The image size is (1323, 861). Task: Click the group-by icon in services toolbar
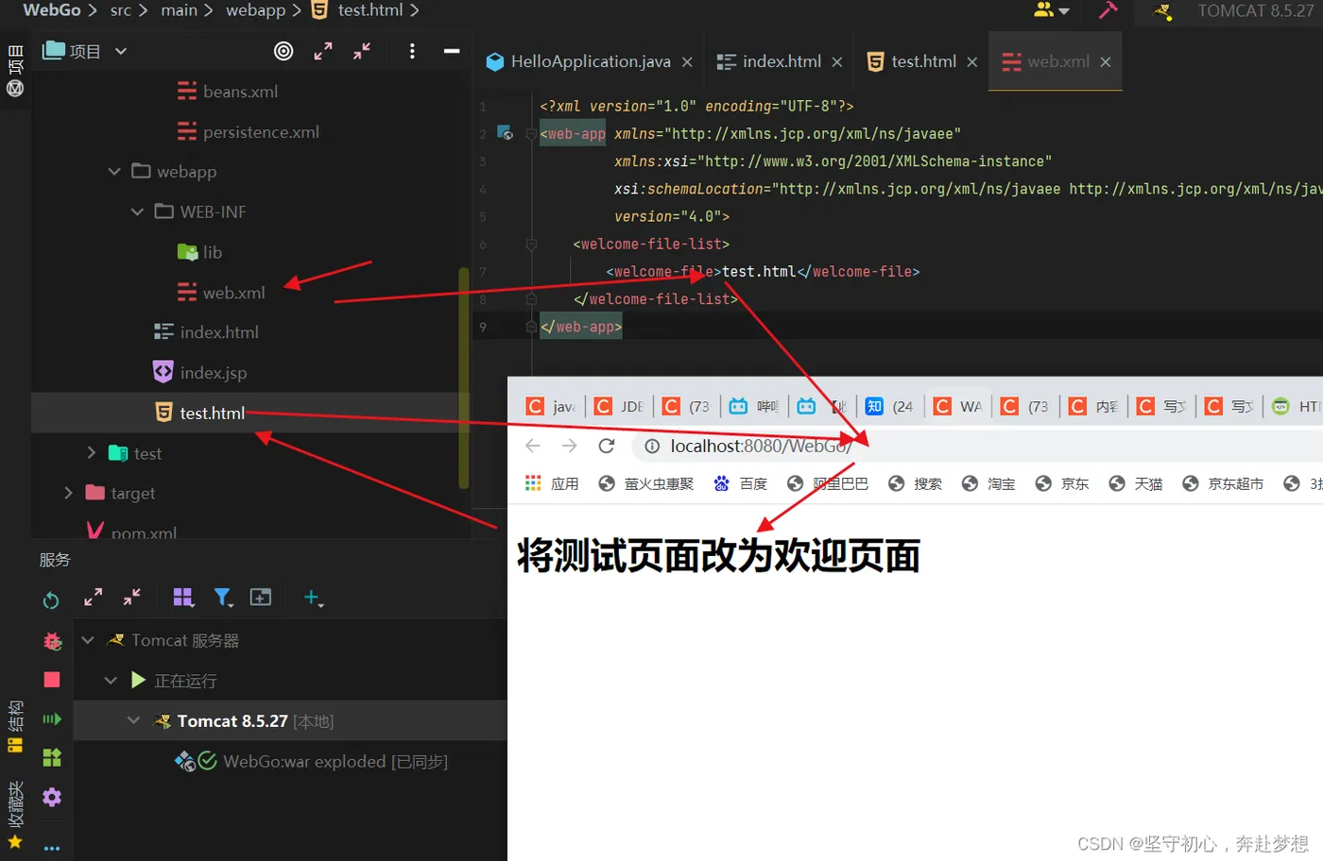[x=183, y=598]
